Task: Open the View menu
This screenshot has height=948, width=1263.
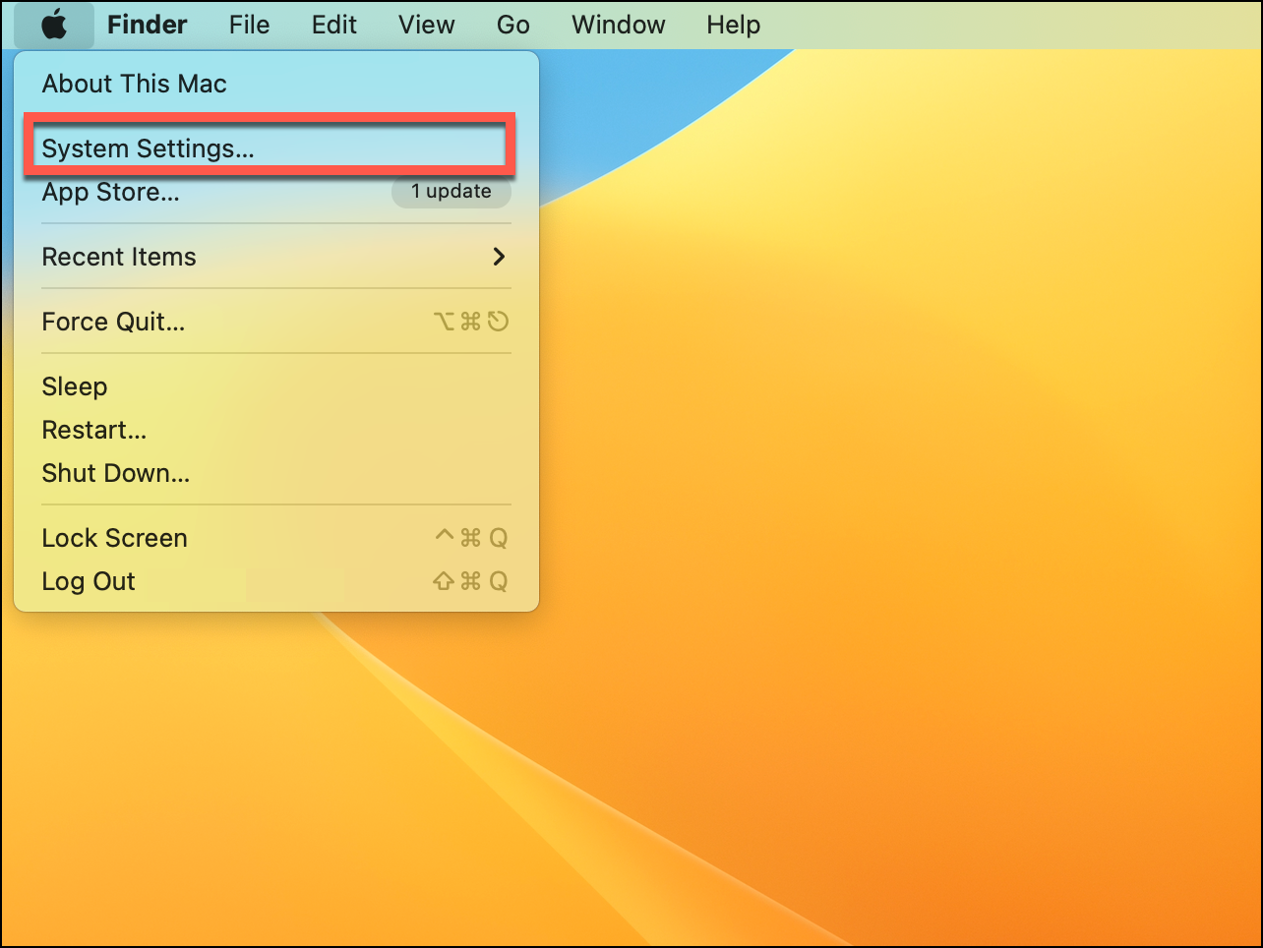Action: (x=426, y=25)
